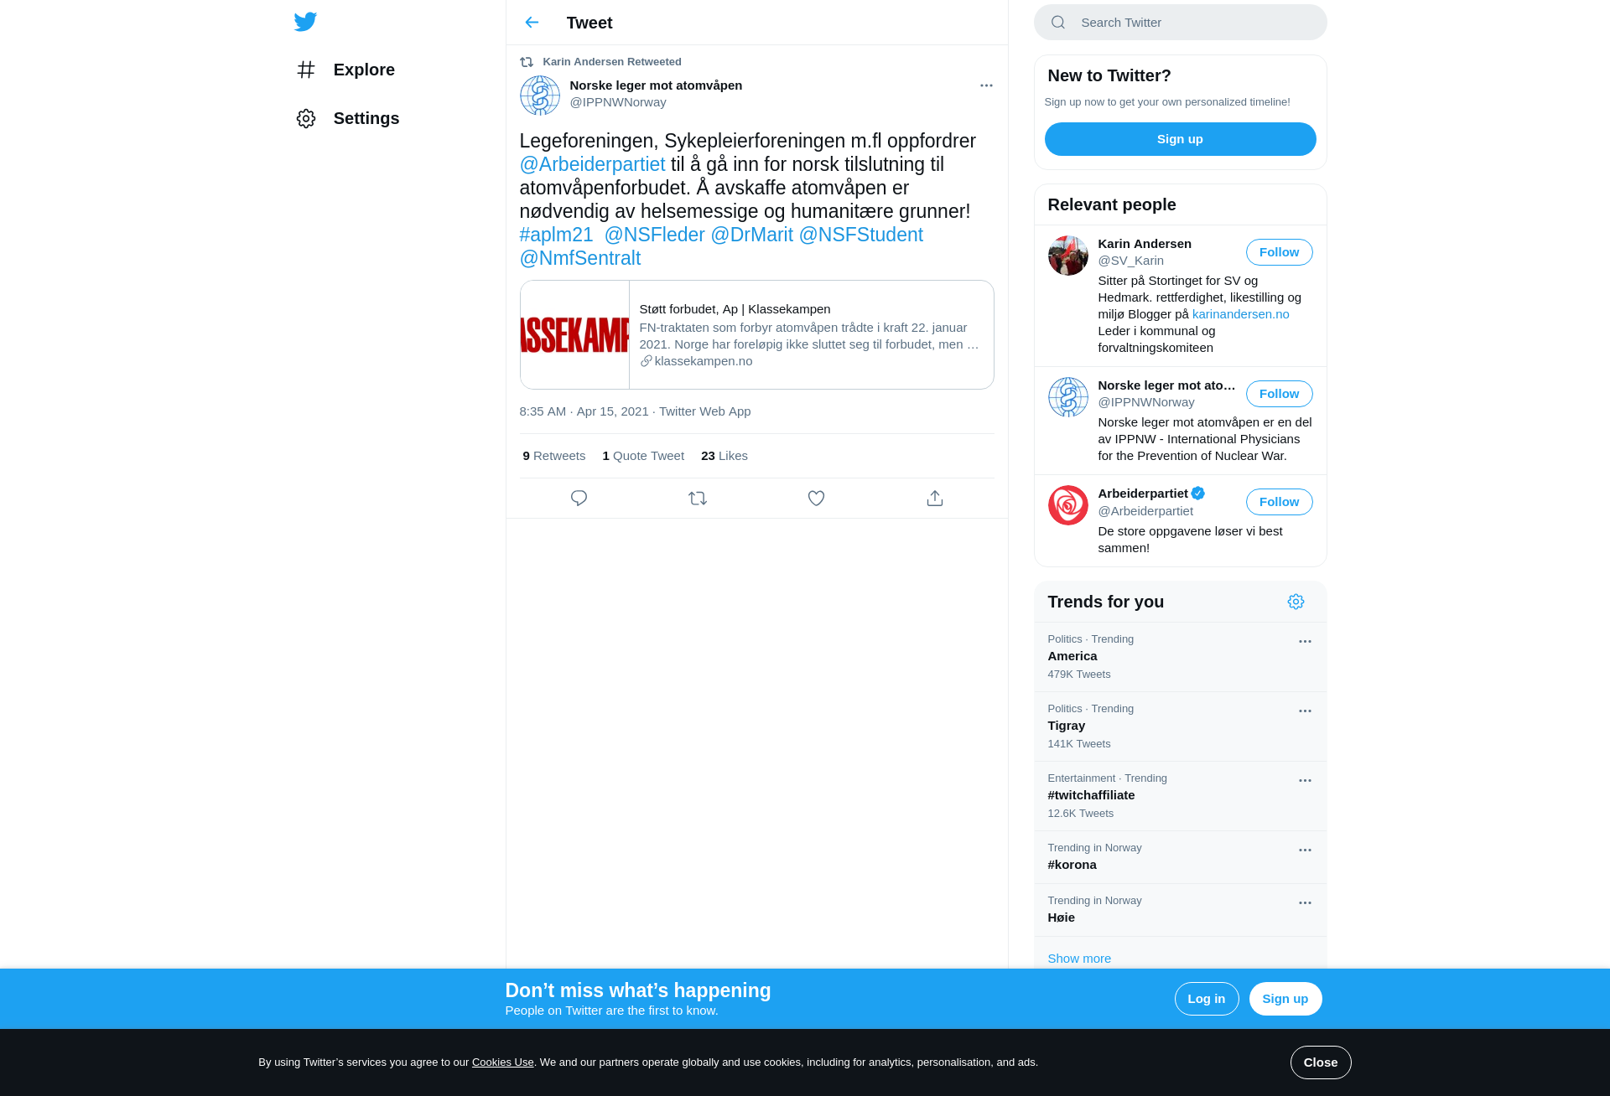
Task: Open the Klassekampen article card
Action: pos(756,334)
